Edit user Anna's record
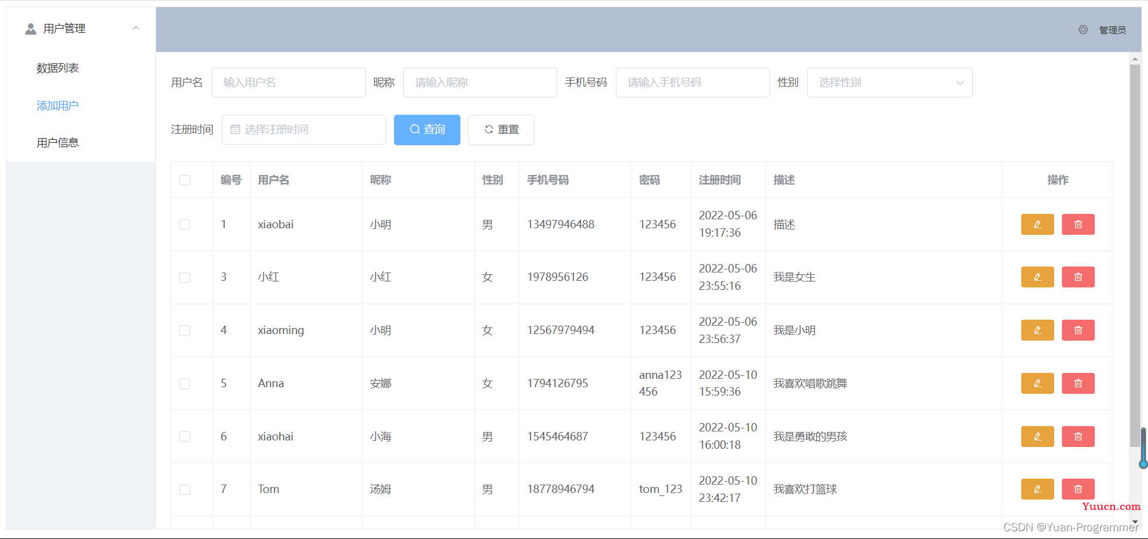Screen dimensions: 1148x539 pos(1037,383)
